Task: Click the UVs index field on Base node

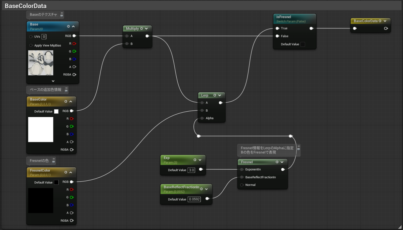Action: click(x=44, y=37)
